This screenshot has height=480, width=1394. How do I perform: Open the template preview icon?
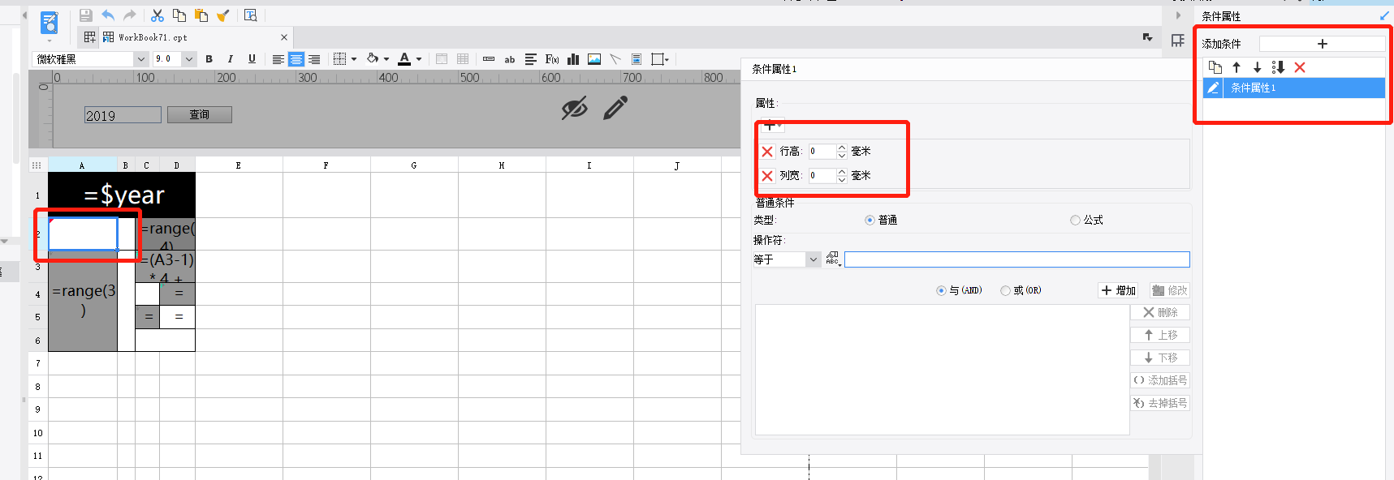pyautogui.click(x=250, y=15)
